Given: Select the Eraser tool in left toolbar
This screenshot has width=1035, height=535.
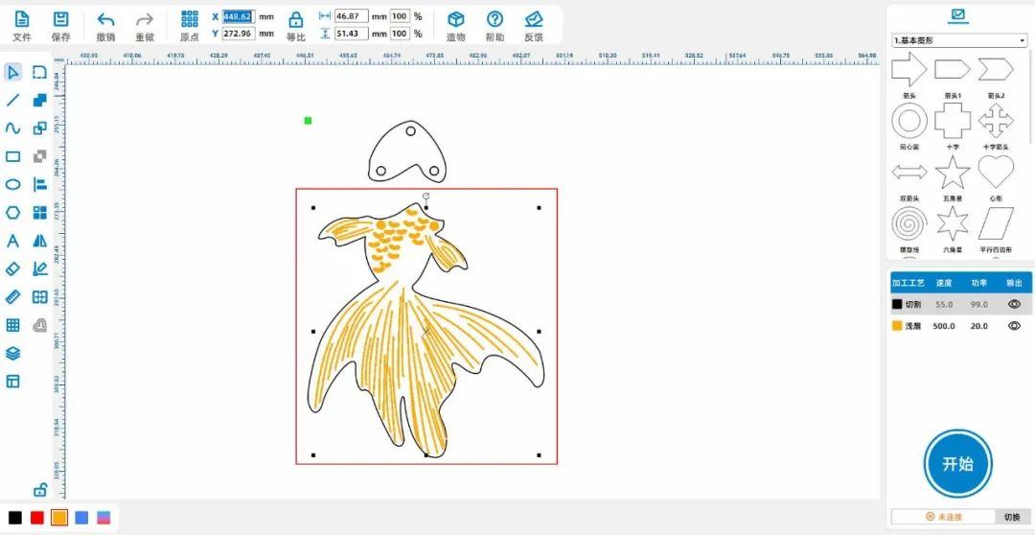Looking at the screenshot, I should 13,269.
